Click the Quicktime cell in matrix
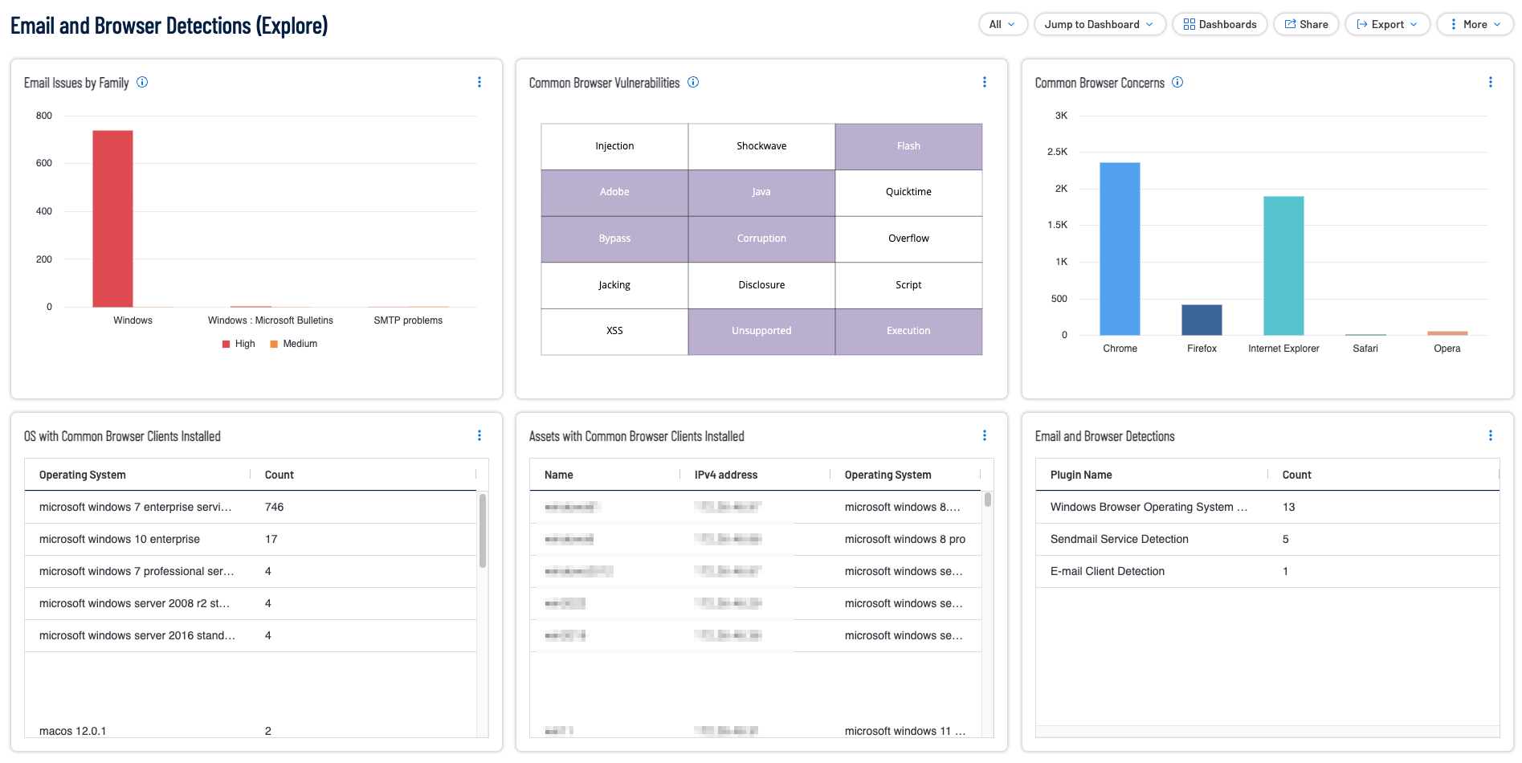The height and width of the screenshot is (763, 1522). tap(908, 192)
